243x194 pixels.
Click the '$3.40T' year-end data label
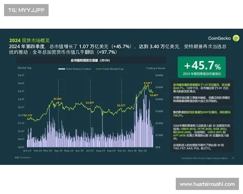pyautogui.click(x=154, y=95)
